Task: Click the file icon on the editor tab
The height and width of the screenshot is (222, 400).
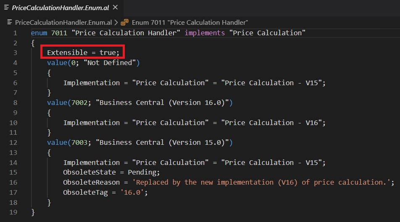Action: [7, 8]
